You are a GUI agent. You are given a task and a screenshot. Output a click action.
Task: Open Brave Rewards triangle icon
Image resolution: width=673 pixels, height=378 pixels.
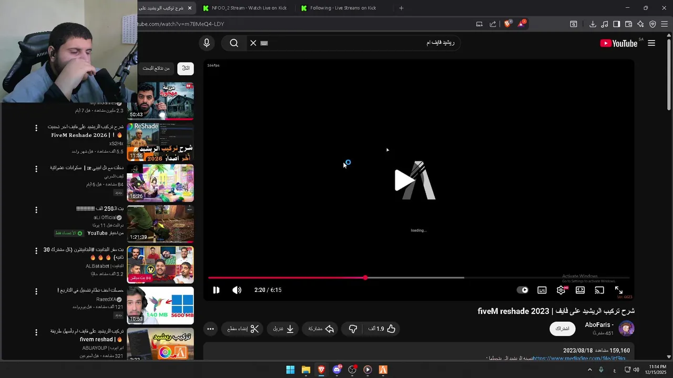click(x=521, y=24)
